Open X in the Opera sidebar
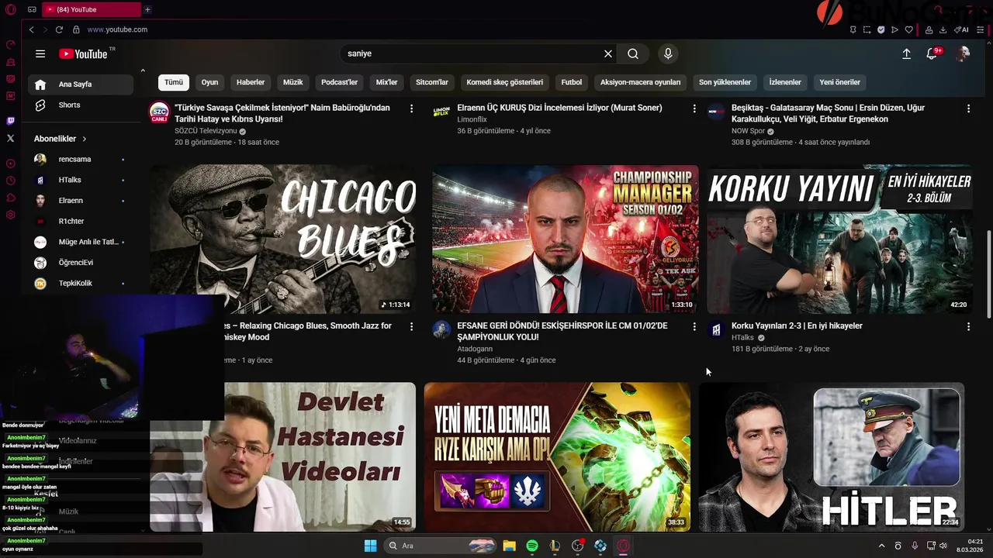 (x=10, y=138)
